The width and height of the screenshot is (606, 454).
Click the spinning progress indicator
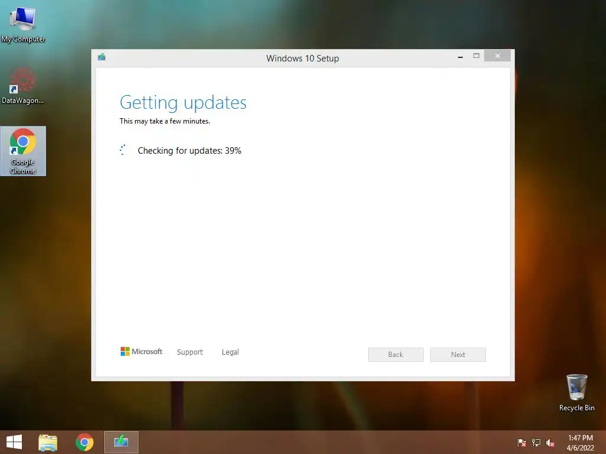(x=123, y=150)
